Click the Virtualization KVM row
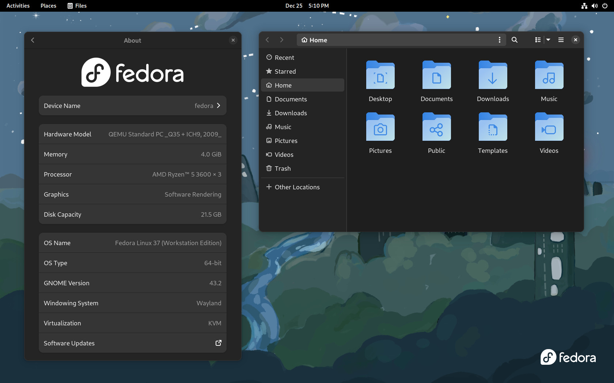 [132, 323]
